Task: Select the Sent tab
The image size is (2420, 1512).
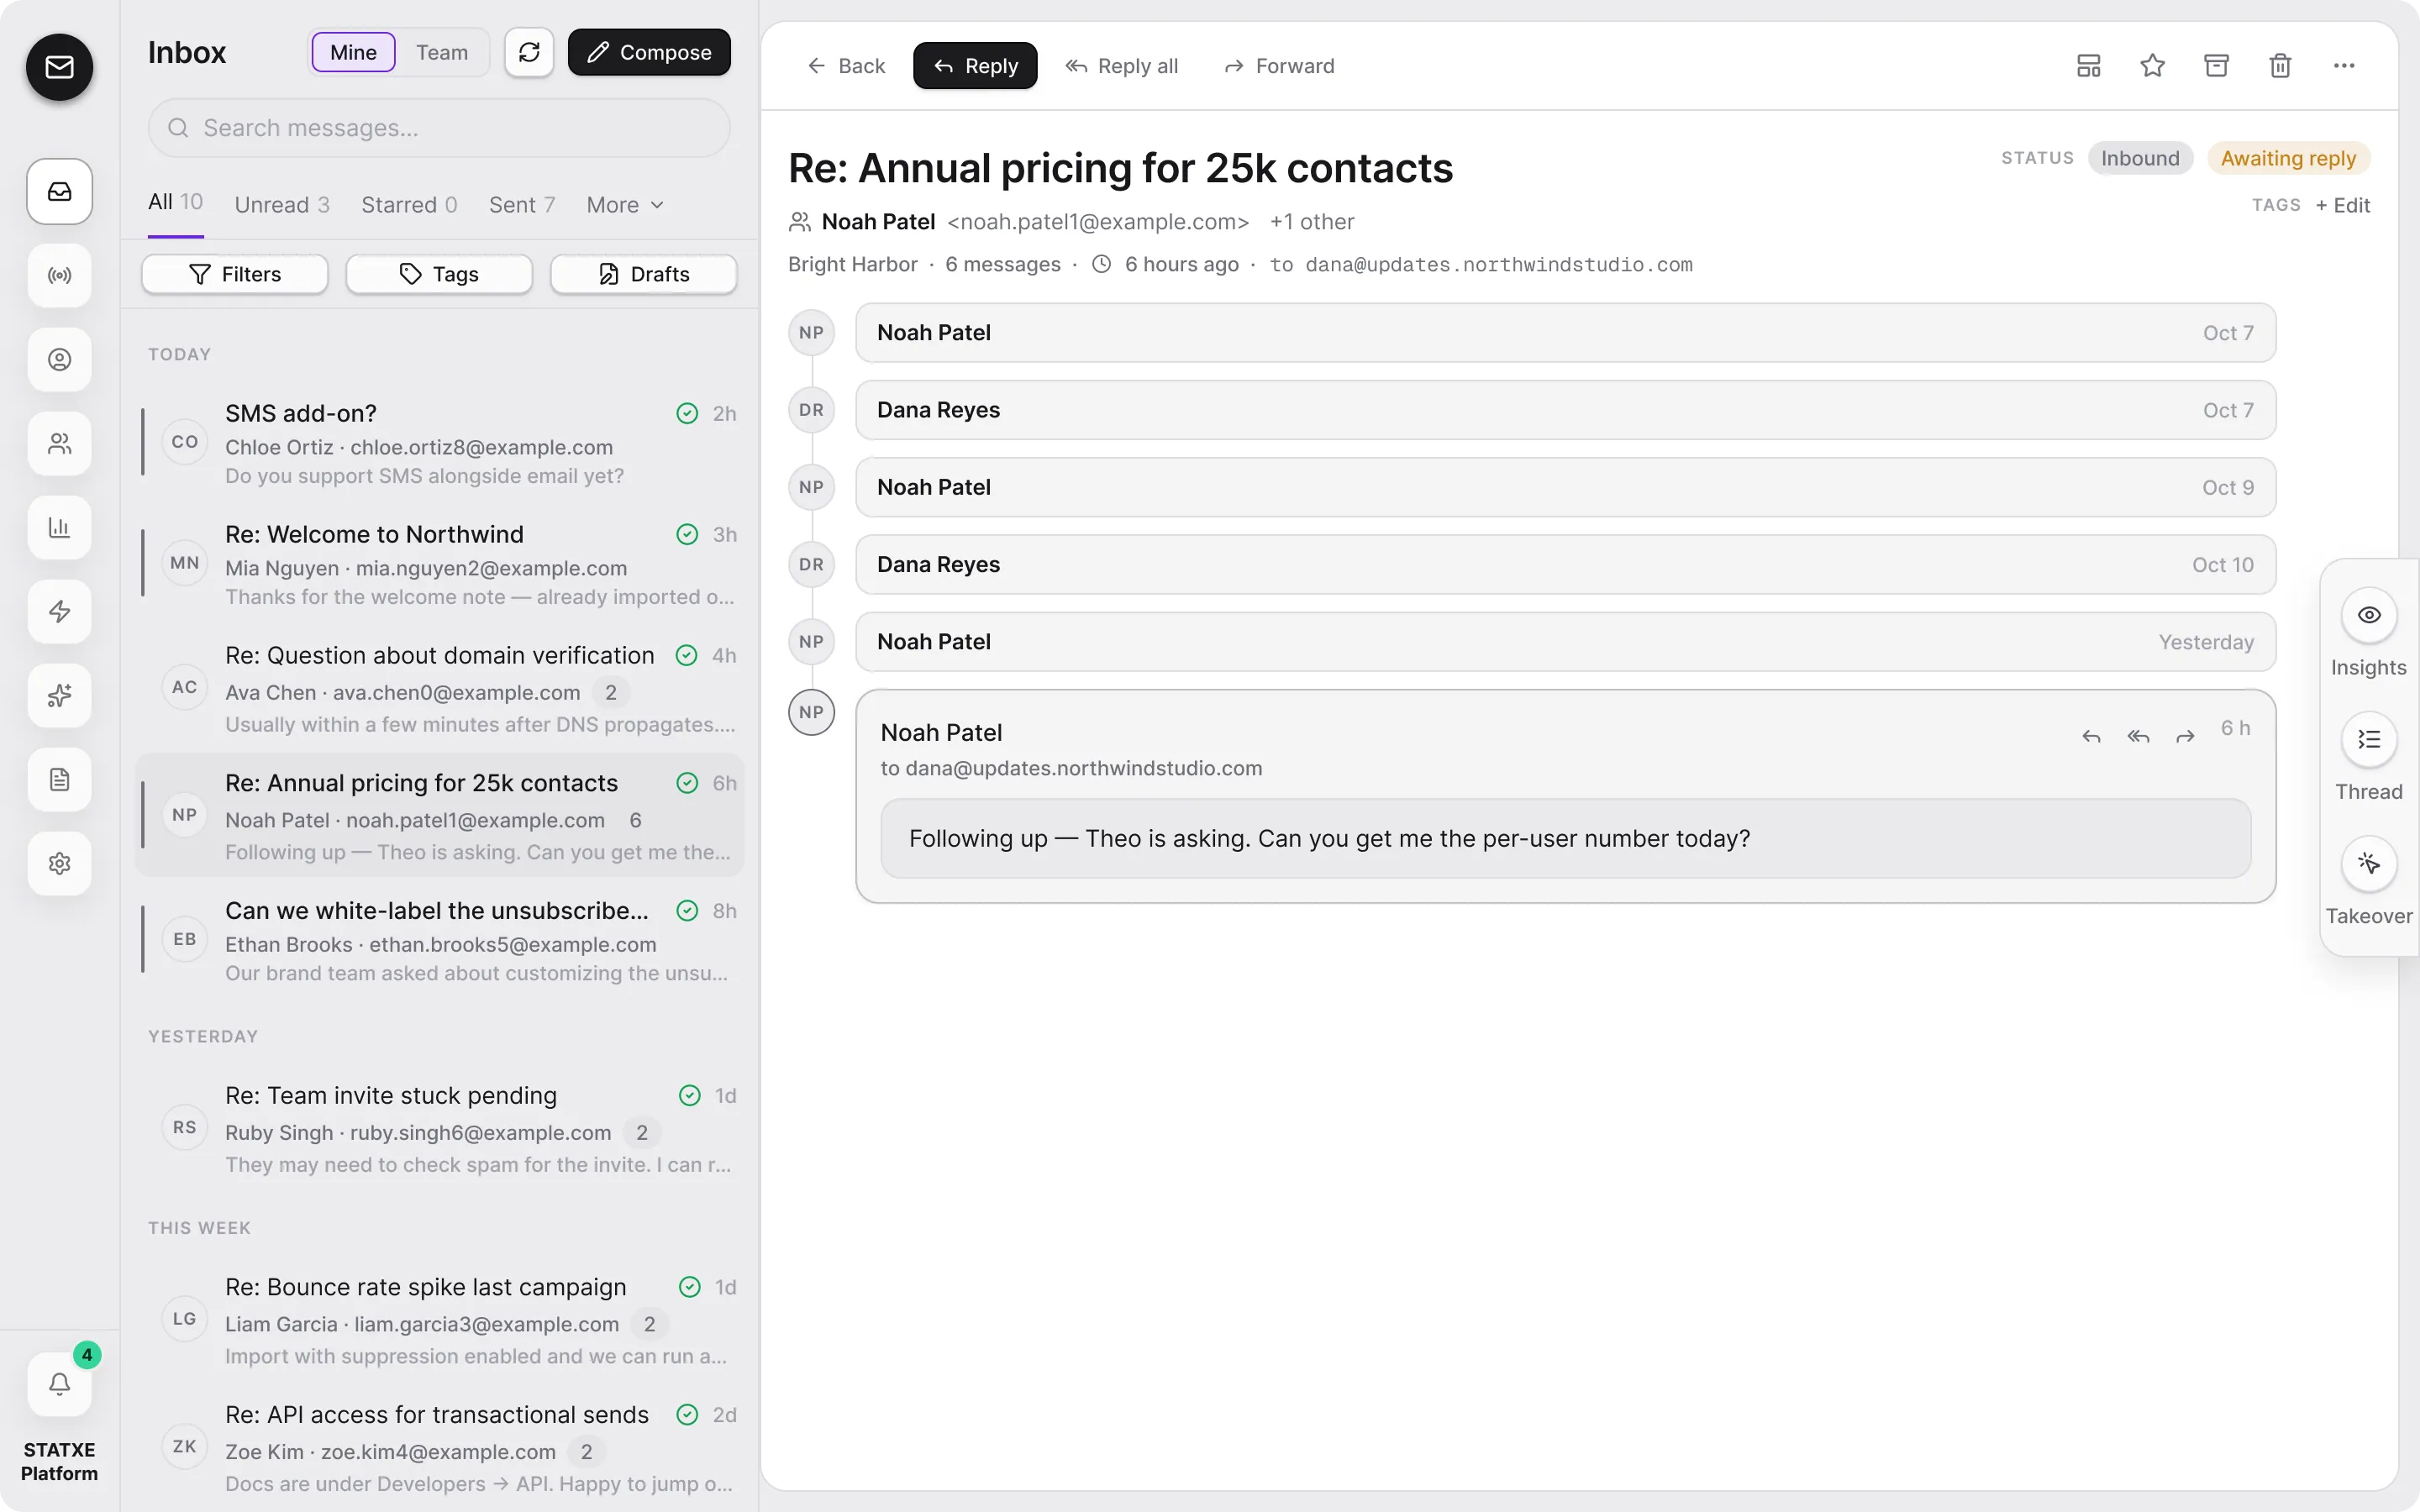Action: point(521,205)
